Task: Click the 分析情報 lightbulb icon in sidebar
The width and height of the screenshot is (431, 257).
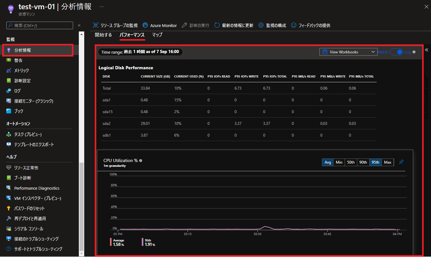Action: (x=9, y=50)
